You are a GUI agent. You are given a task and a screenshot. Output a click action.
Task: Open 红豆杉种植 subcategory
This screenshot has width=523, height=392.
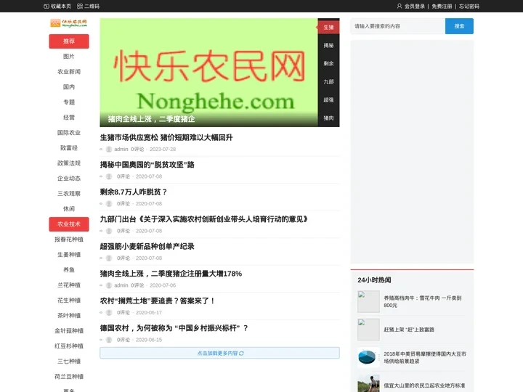coord(69,346)
